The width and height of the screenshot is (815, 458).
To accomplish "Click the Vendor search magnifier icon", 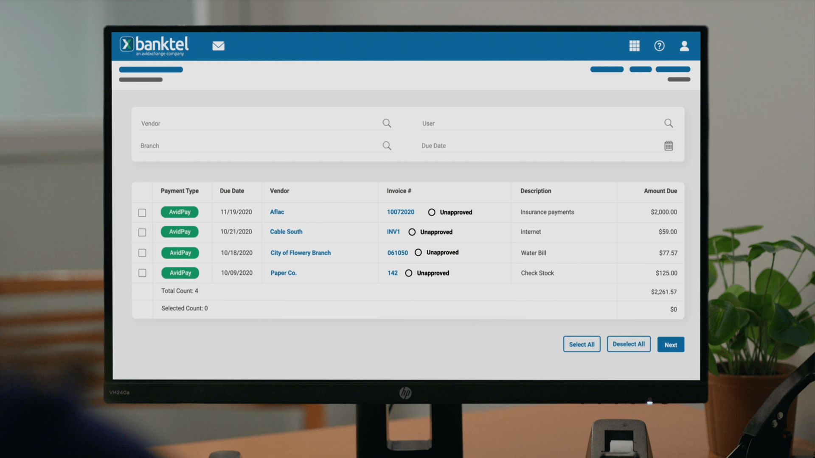I will 387,123.
